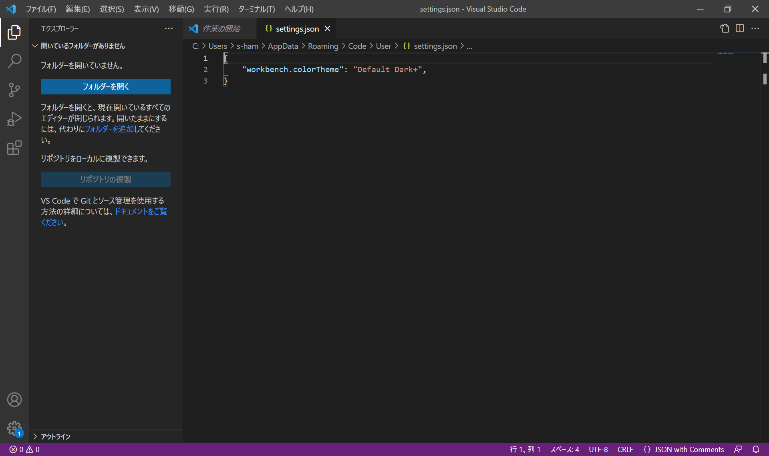Open the Terminal menu
This screenshot has height=456, width=769.
click(256, 9)
